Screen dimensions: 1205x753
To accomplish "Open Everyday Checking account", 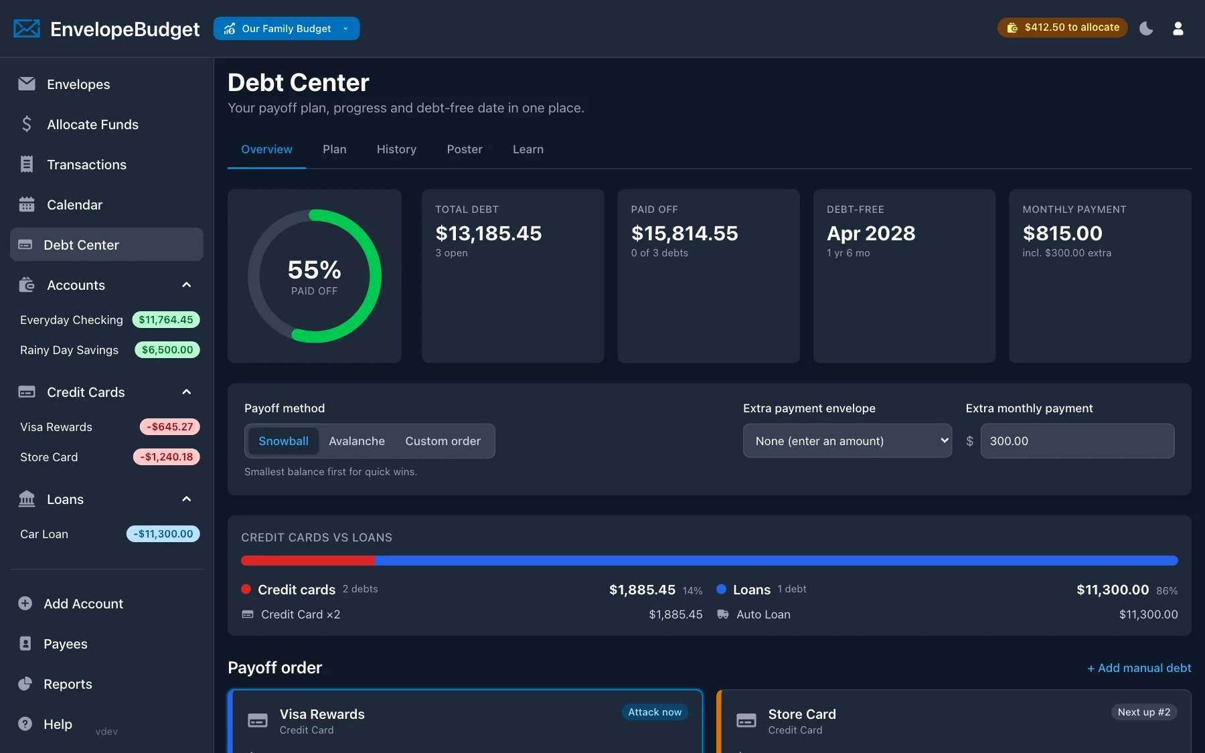I will 110,320.
